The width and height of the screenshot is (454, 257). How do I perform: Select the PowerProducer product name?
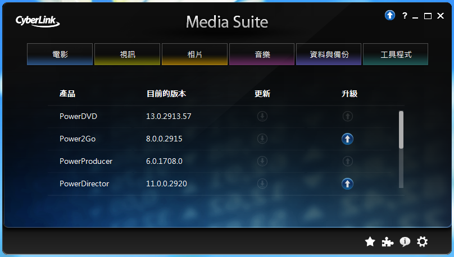tap(86, 161)
